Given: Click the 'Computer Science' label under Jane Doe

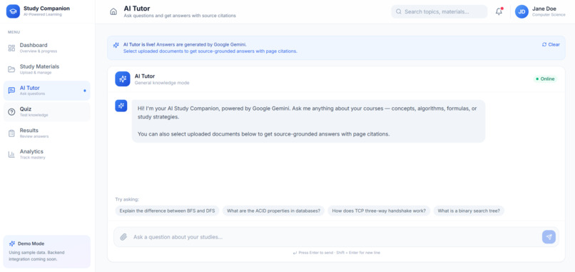Looking at the screenshot, I should click(549, 15).
